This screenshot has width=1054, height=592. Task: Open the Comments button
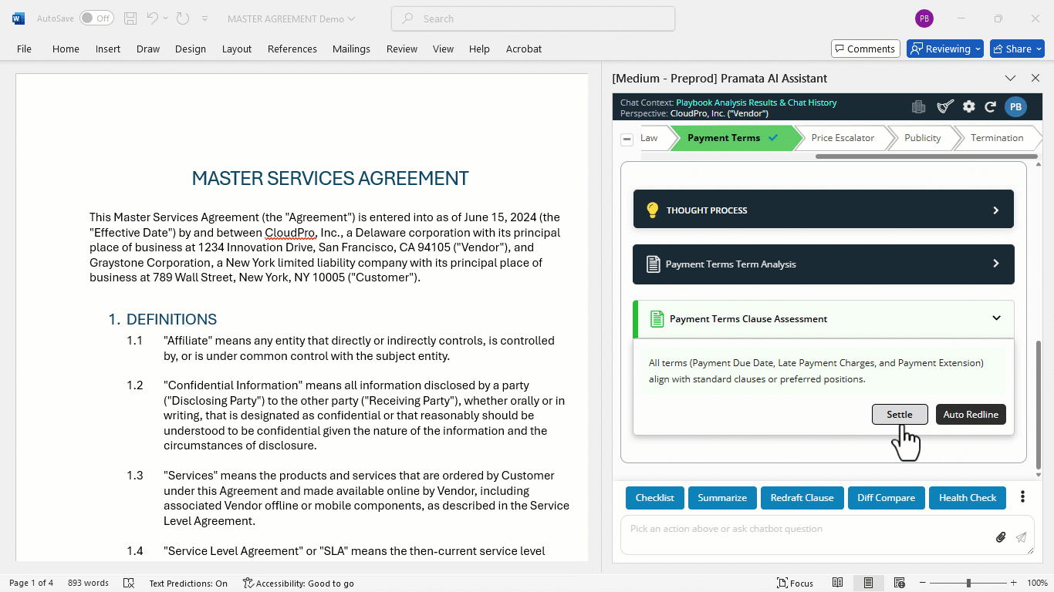click(x=865, y=49)
